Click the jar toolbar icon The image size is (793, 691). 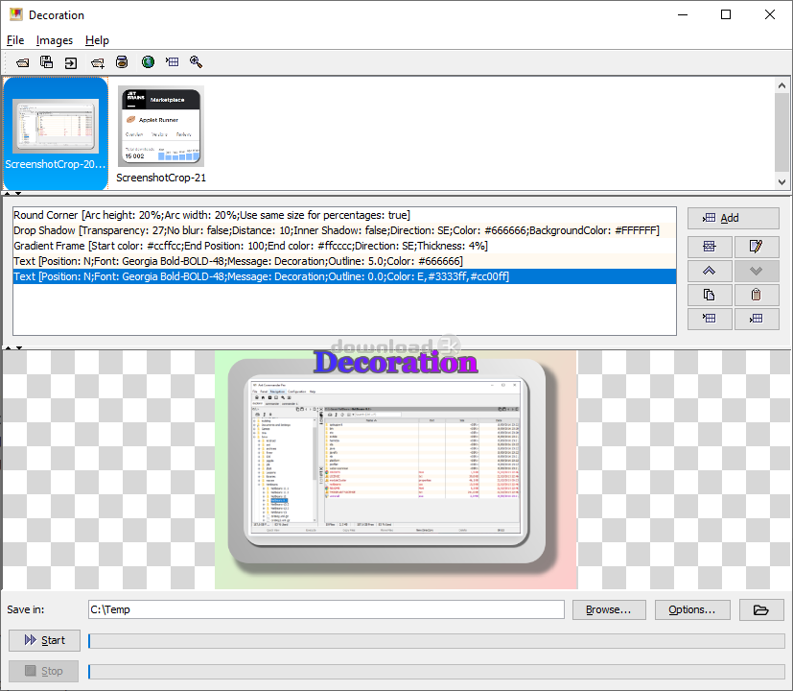pos(122,62)
